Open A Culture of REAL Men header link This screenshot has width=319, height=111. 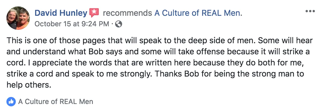click(x=197, y=13)
